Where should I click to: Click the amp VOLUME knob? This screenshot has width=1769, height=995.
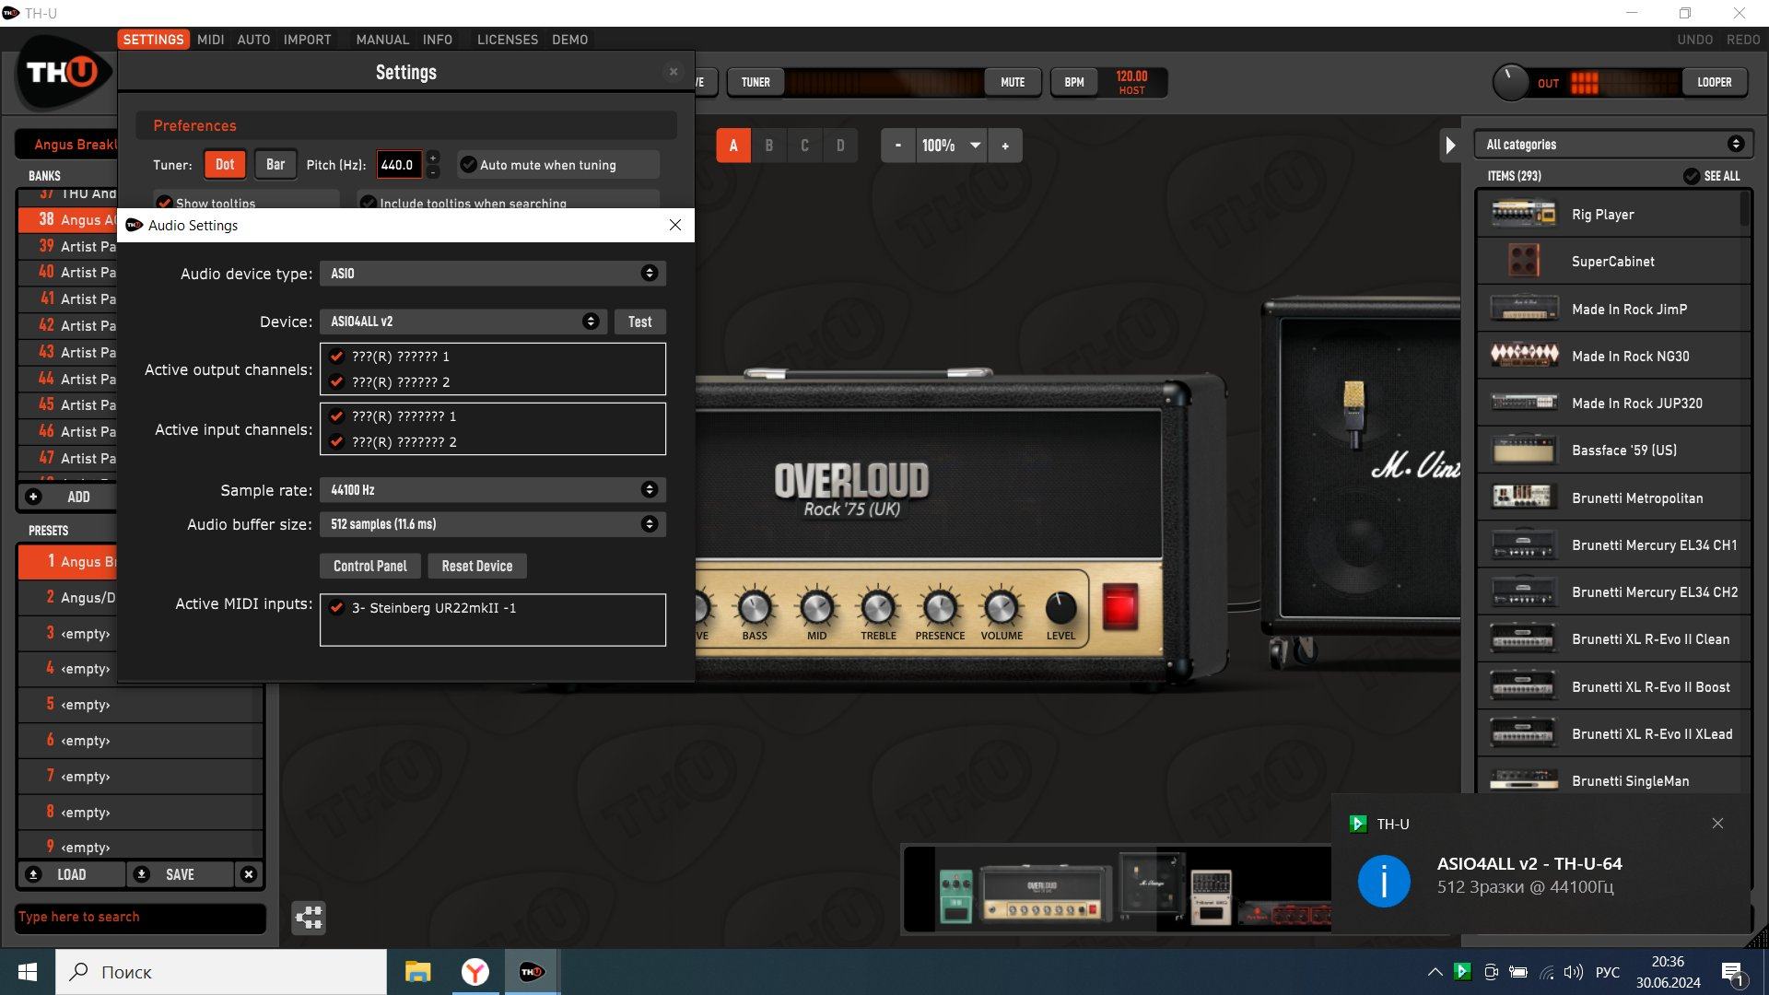click(x=1001, y=608)
